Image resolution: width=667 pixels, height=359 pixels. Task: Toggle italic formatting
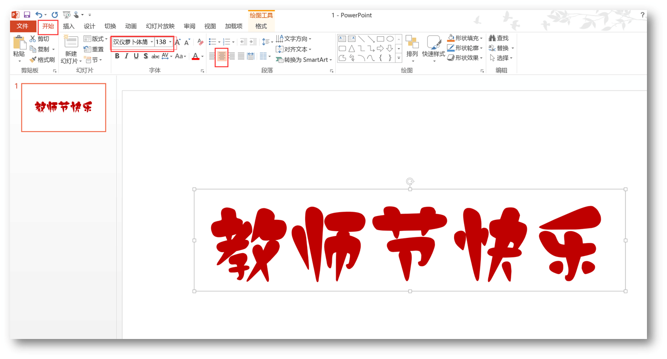coord(126,56)
